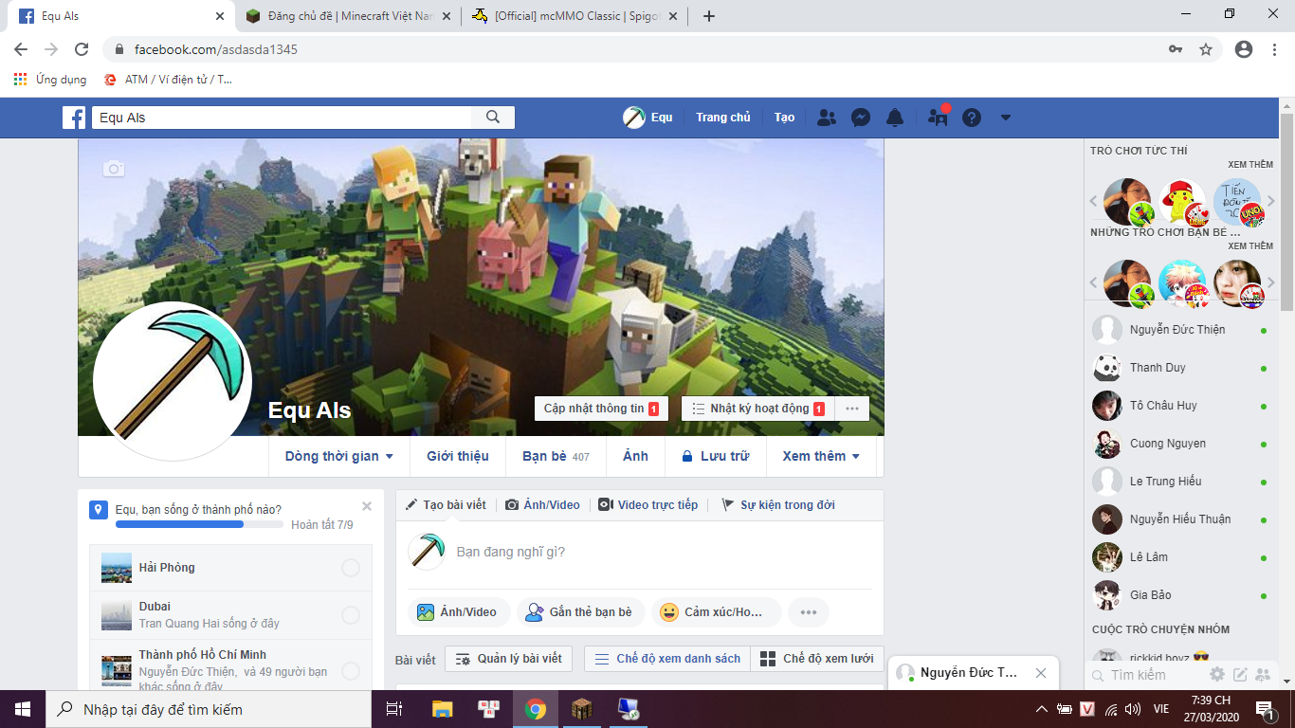Click the groups icon with red dot

[x=938, y=117]
